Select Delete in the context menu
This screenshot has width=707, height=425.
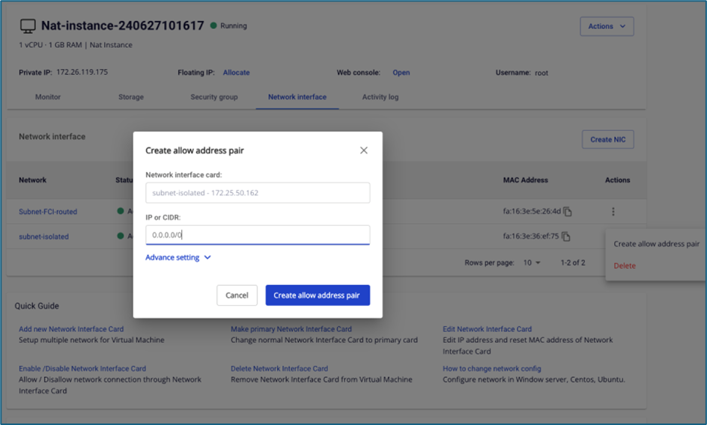(625, 266)
